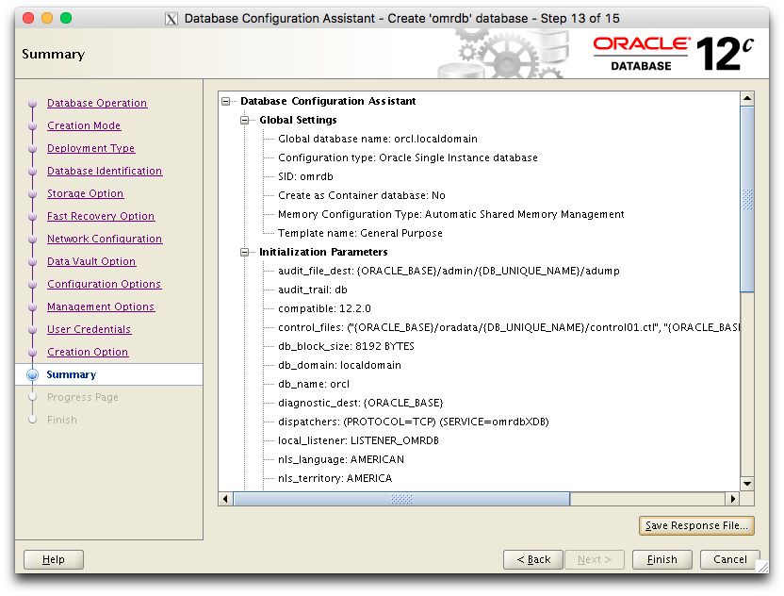Go to Fast Recovery Option step

tap(101, 216)
